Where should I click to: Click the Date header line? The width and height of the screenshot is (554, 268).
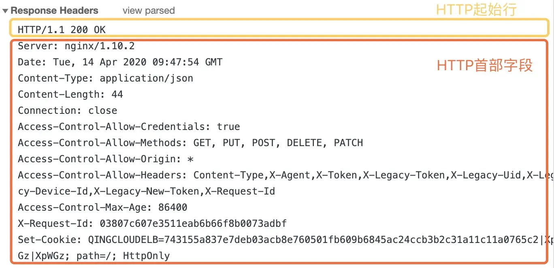click(120, 62)
